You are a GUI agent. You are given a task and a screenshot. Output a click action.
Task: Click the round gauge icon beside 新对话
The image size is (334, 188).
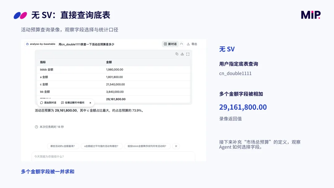(x=182, y=44)
